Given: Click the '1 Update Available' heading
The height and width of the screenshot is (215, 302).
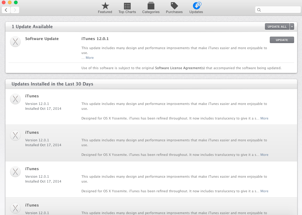Looking at the screenshot, I should coord(32,27).
